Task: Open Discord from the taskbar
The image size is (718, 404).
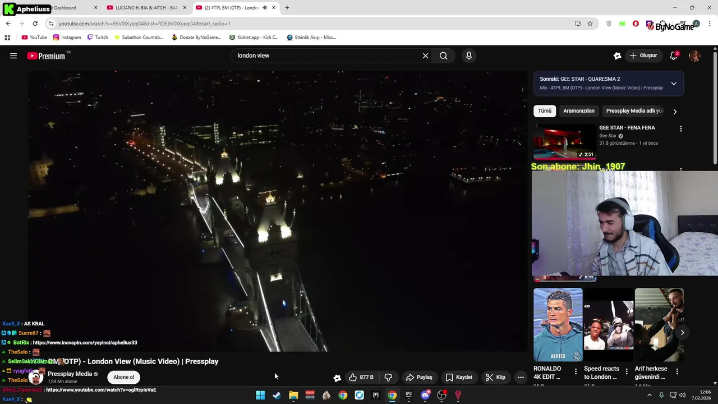Action: [425, 396]
